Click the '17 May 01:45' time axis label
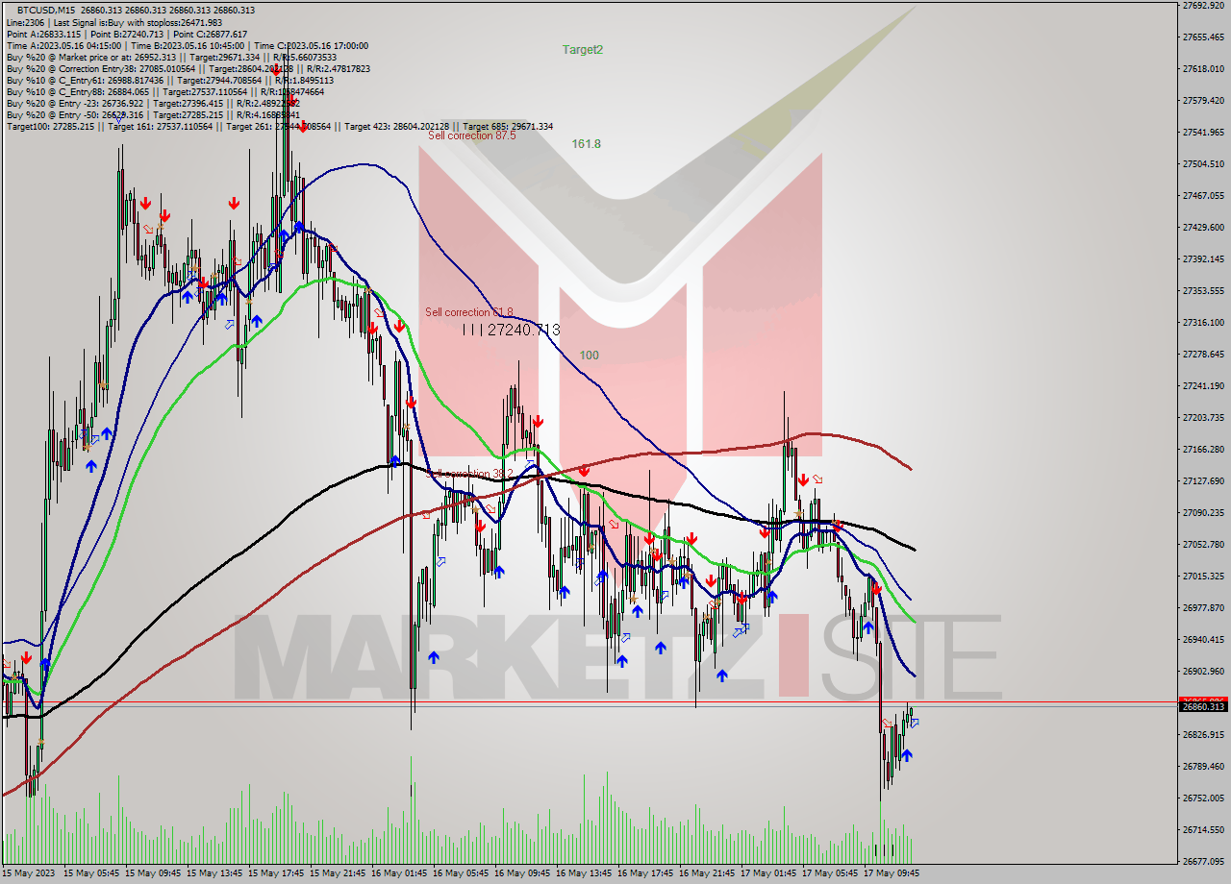The width and height of the screenshot is (1231, 884). [x=768, y=873]
